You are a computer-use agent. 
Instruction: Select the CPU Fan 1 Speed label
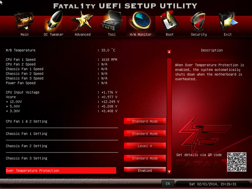pos(20,59)
